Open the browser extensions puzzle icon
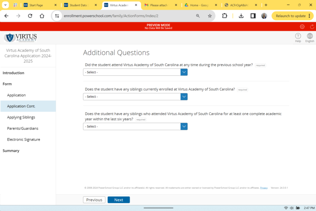The image size is (316, 211). 225,16
